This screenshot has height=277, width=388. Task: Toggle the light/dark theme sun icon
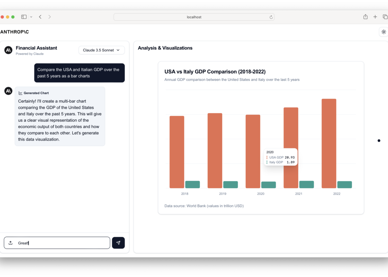click(x=384, y=32)
